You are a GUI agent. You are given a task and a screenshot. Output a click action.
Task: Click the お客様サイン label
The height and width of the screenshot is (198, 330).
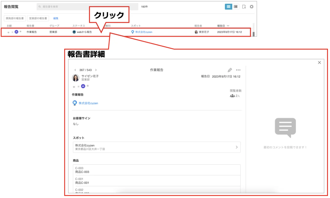(x=82, y=118)
